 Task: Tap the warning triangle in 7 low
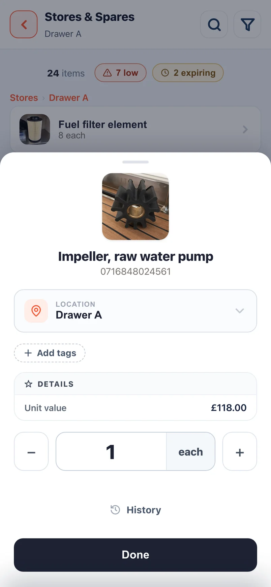coord(107,73)
